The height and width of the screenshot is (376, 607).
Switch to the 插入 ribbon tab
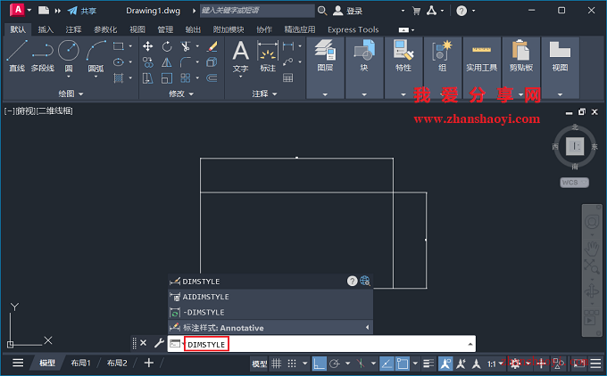(46, 29)
